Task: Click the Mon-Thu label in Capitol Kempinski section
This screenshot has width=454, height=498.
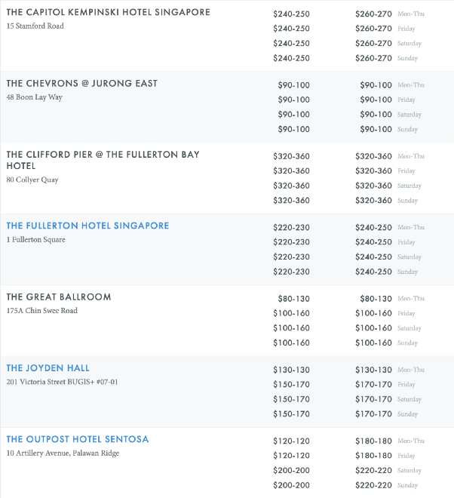Action: (410, 14)
